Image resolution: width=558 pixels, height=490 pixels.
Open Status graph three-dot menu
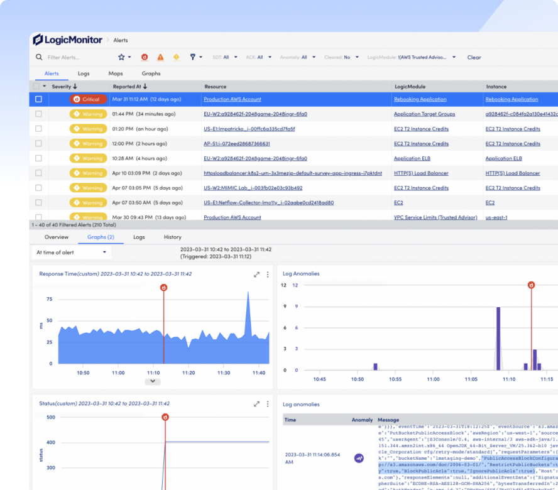click(x=268, y=404)
